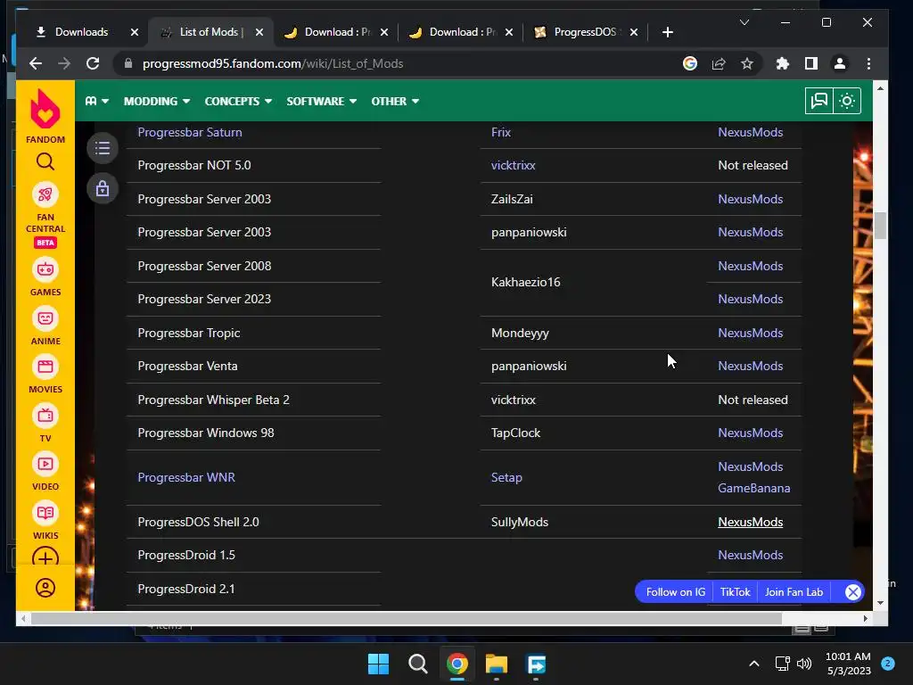Image resolution: width=913 pixels, height=685 pixels.
Task: Click Join Fan Lab button
Action: [794, 592]
